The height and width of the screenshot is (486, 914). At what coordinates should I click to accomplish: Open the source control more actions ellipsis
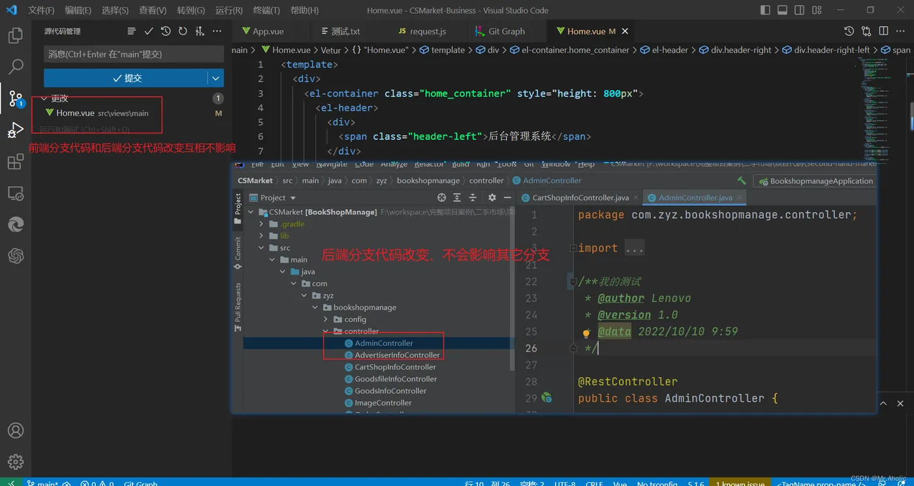217,31
